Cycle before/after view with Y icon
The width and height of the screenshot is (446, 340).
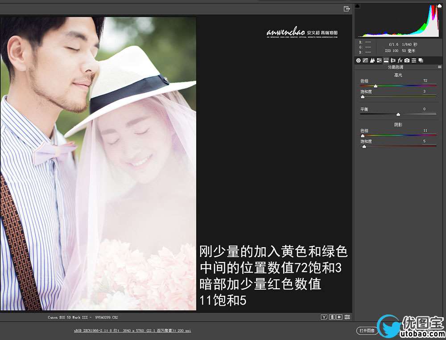324,317
